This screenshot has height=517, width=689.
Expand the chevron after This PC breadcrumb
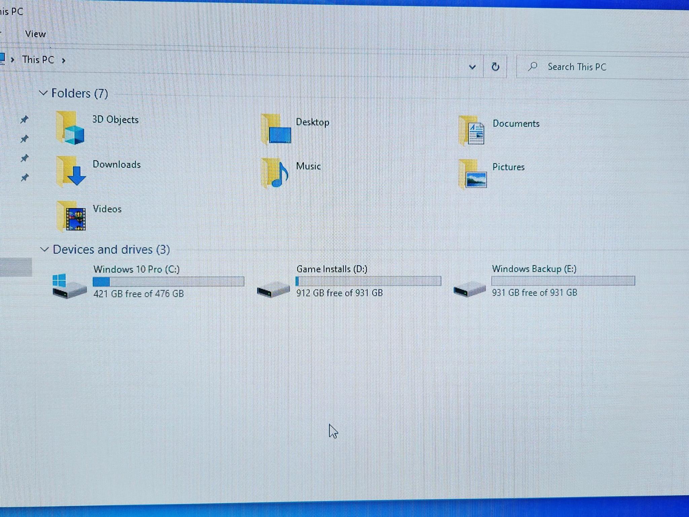tap(64, 61)
